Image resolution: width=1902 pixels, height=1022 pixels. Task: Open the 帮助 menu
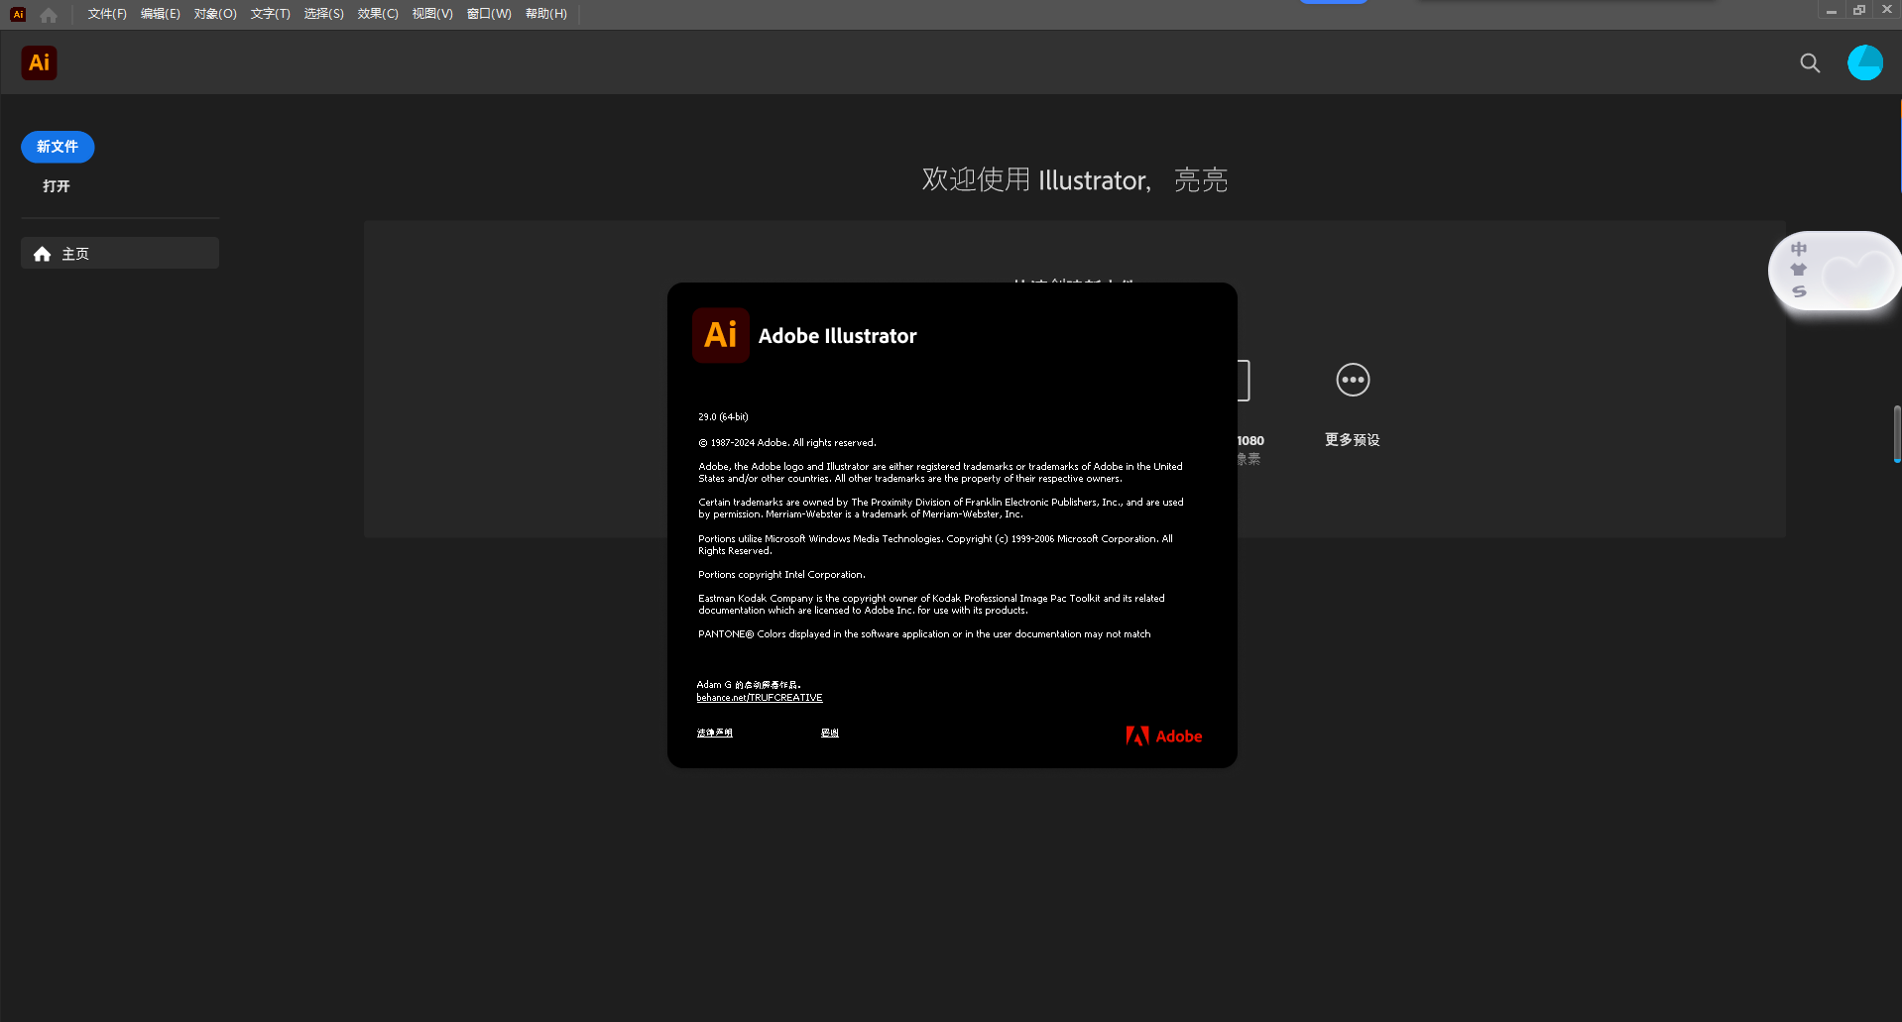[545, 14]
